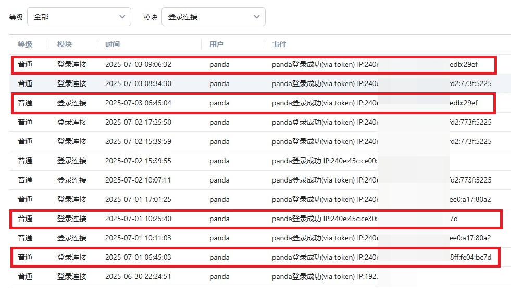
Task: Click the event text in the 22:24:51 row
Action: (325, 276)
